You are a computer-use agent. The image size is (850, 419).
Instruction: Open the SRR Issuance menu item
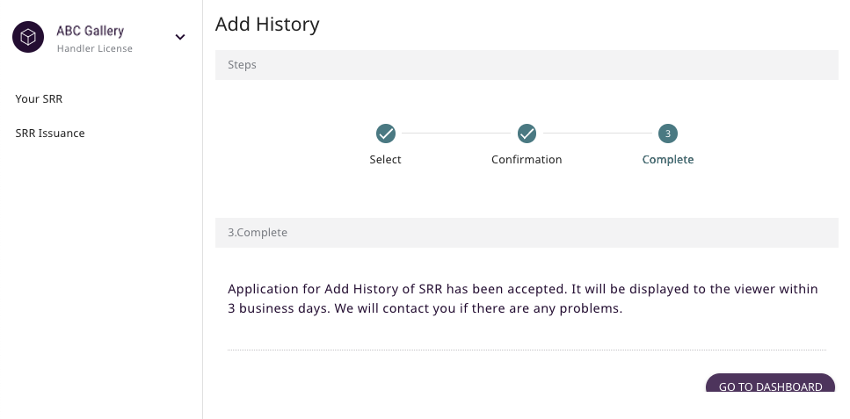tap(50, 133)
